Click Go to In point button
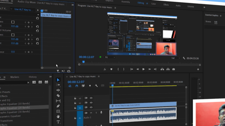 tap(131, 69)
